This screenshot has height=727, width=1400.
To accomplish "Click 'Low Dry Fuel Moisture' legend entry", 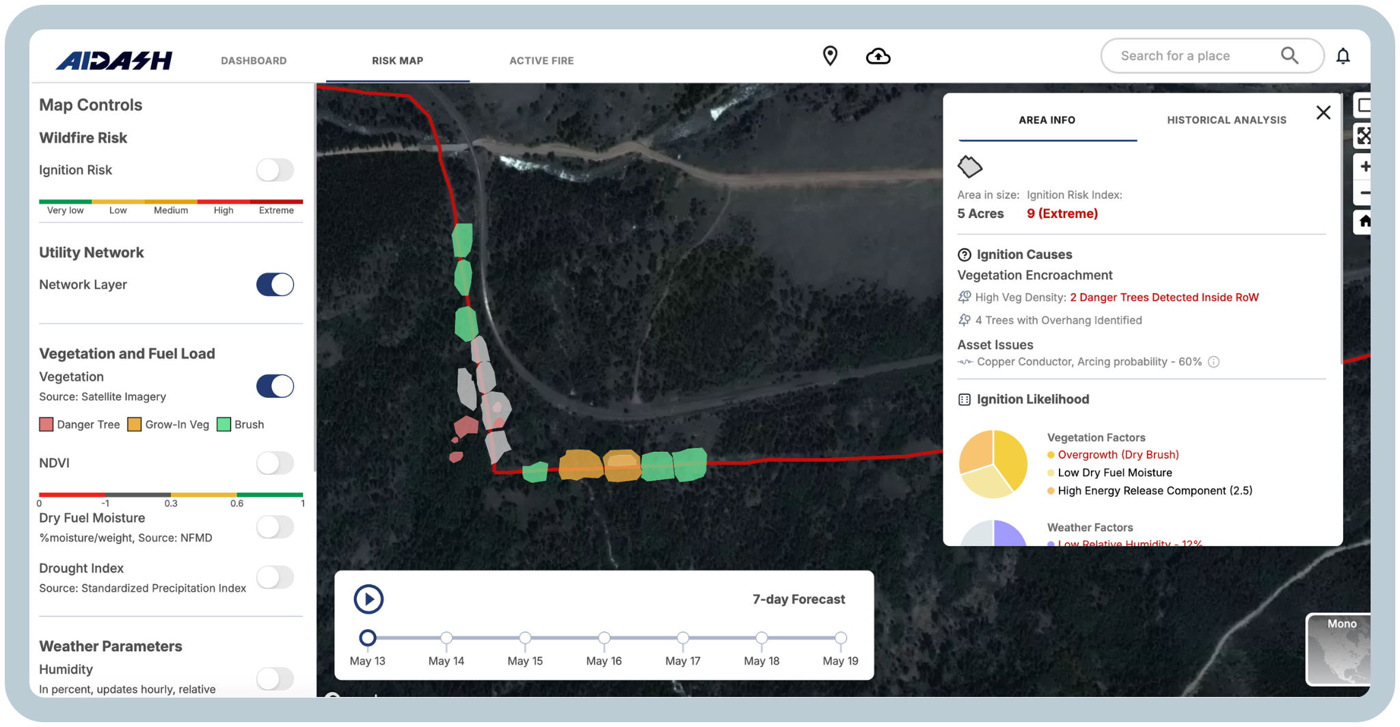I will tap(1115, 473).
